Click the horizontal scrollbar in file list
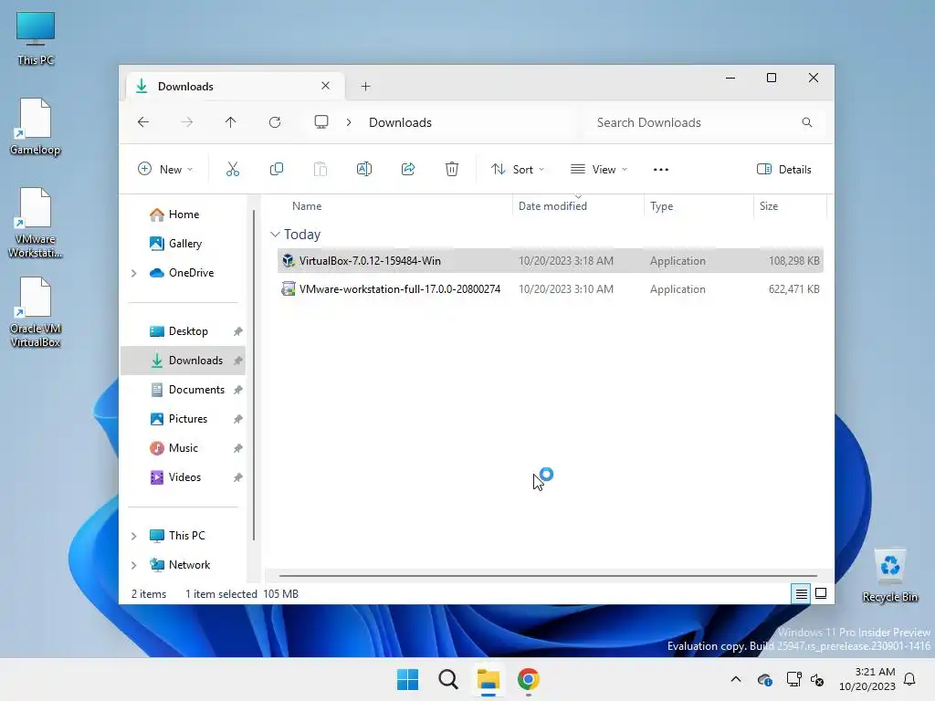The width and height of the screenshot is (935, 701). click(548, 576)
